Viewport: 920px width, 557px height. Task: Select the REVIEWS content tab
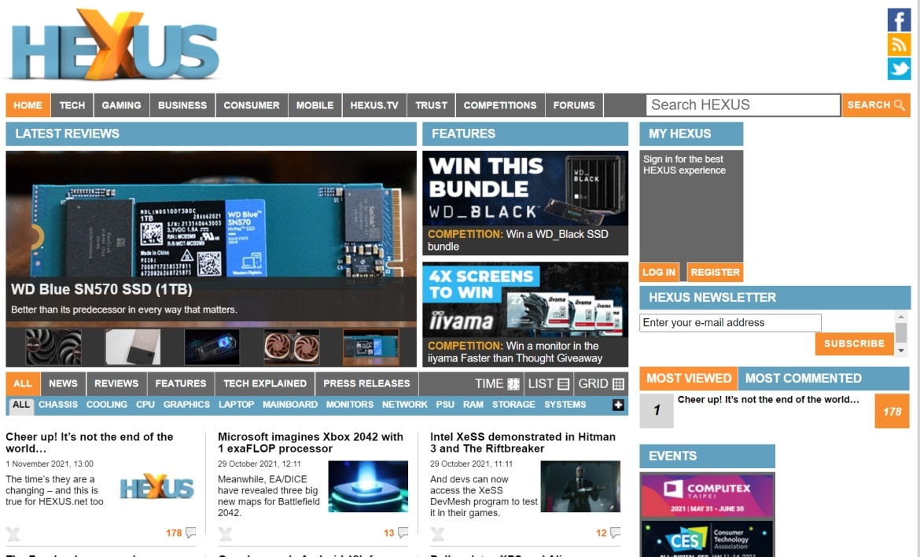coord(116,383)
